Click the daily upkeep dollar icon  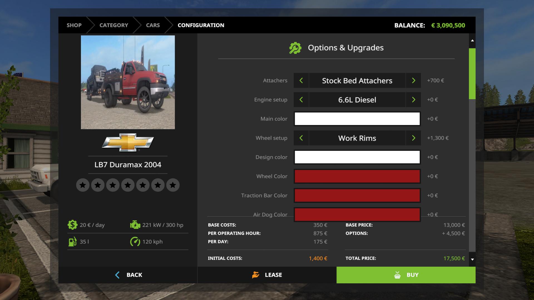[72, 225]
